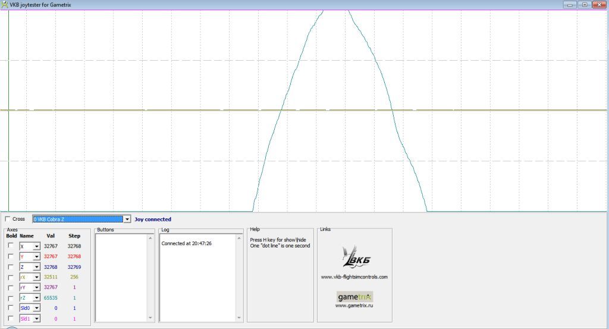The width and height of the screenshot is (609, 329).
Task: Open the Z axis name dropdown
Action: [x=36, y=267]
